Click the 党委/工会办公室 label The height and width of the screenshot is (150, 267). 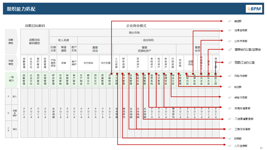(x=244, y=62)
